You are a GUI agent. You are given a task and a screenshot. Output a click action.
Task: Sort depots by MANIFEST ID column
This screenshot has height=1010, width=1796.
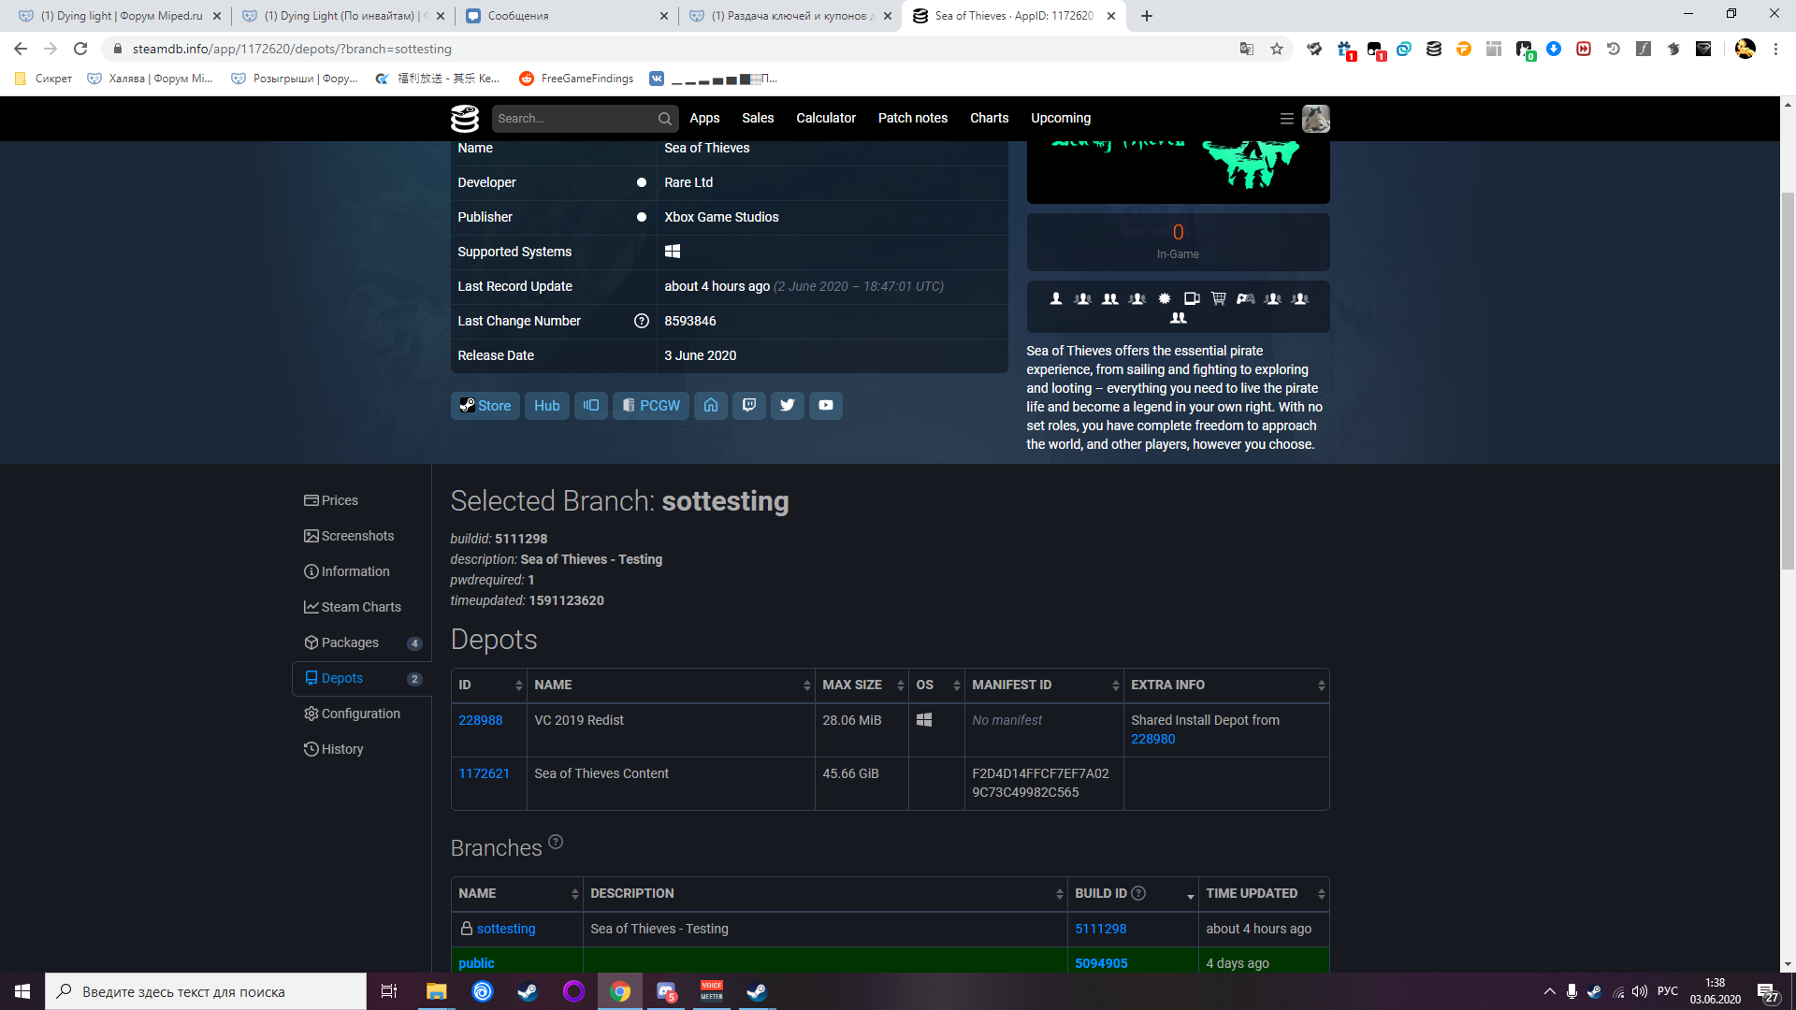pos(1044,685)
